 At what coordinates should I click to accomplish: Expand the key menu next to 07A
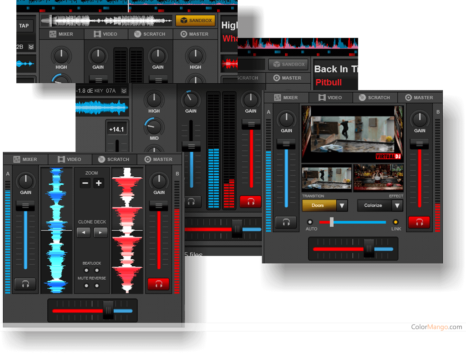(124, 91)
